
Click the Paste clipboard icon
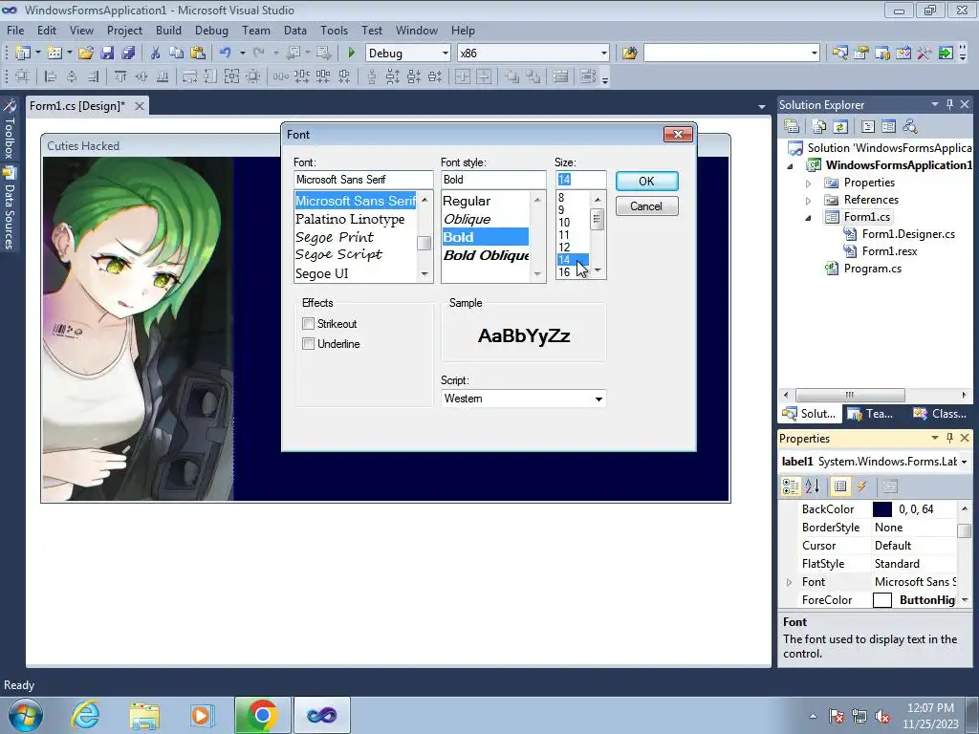(x=198, y=54)
